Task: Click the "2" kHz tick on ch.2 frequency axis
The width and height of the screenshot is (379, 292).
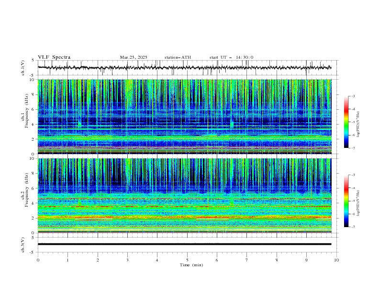Action: pos(33,218)
